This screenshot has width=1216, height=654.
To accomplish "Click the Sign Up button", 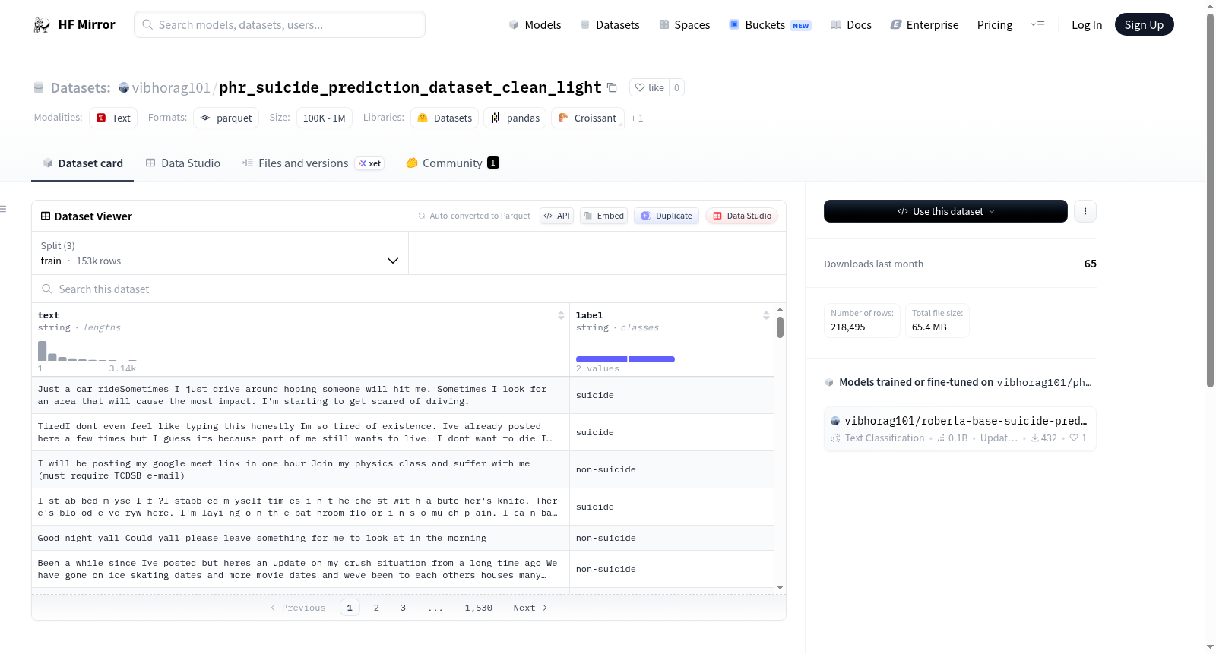I will click(1144, 24).
